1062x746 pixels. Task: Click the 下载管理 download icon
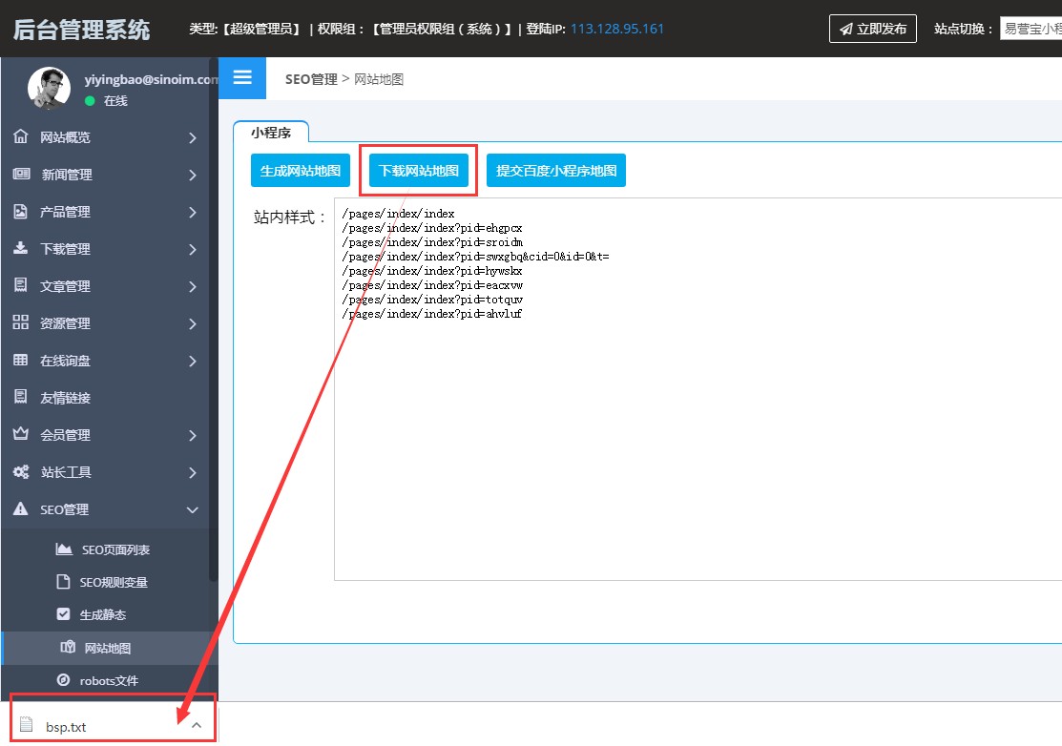[21, 249]
